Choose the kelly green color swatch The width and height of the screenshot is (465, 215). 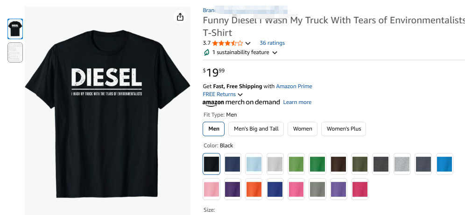(317, 164)
